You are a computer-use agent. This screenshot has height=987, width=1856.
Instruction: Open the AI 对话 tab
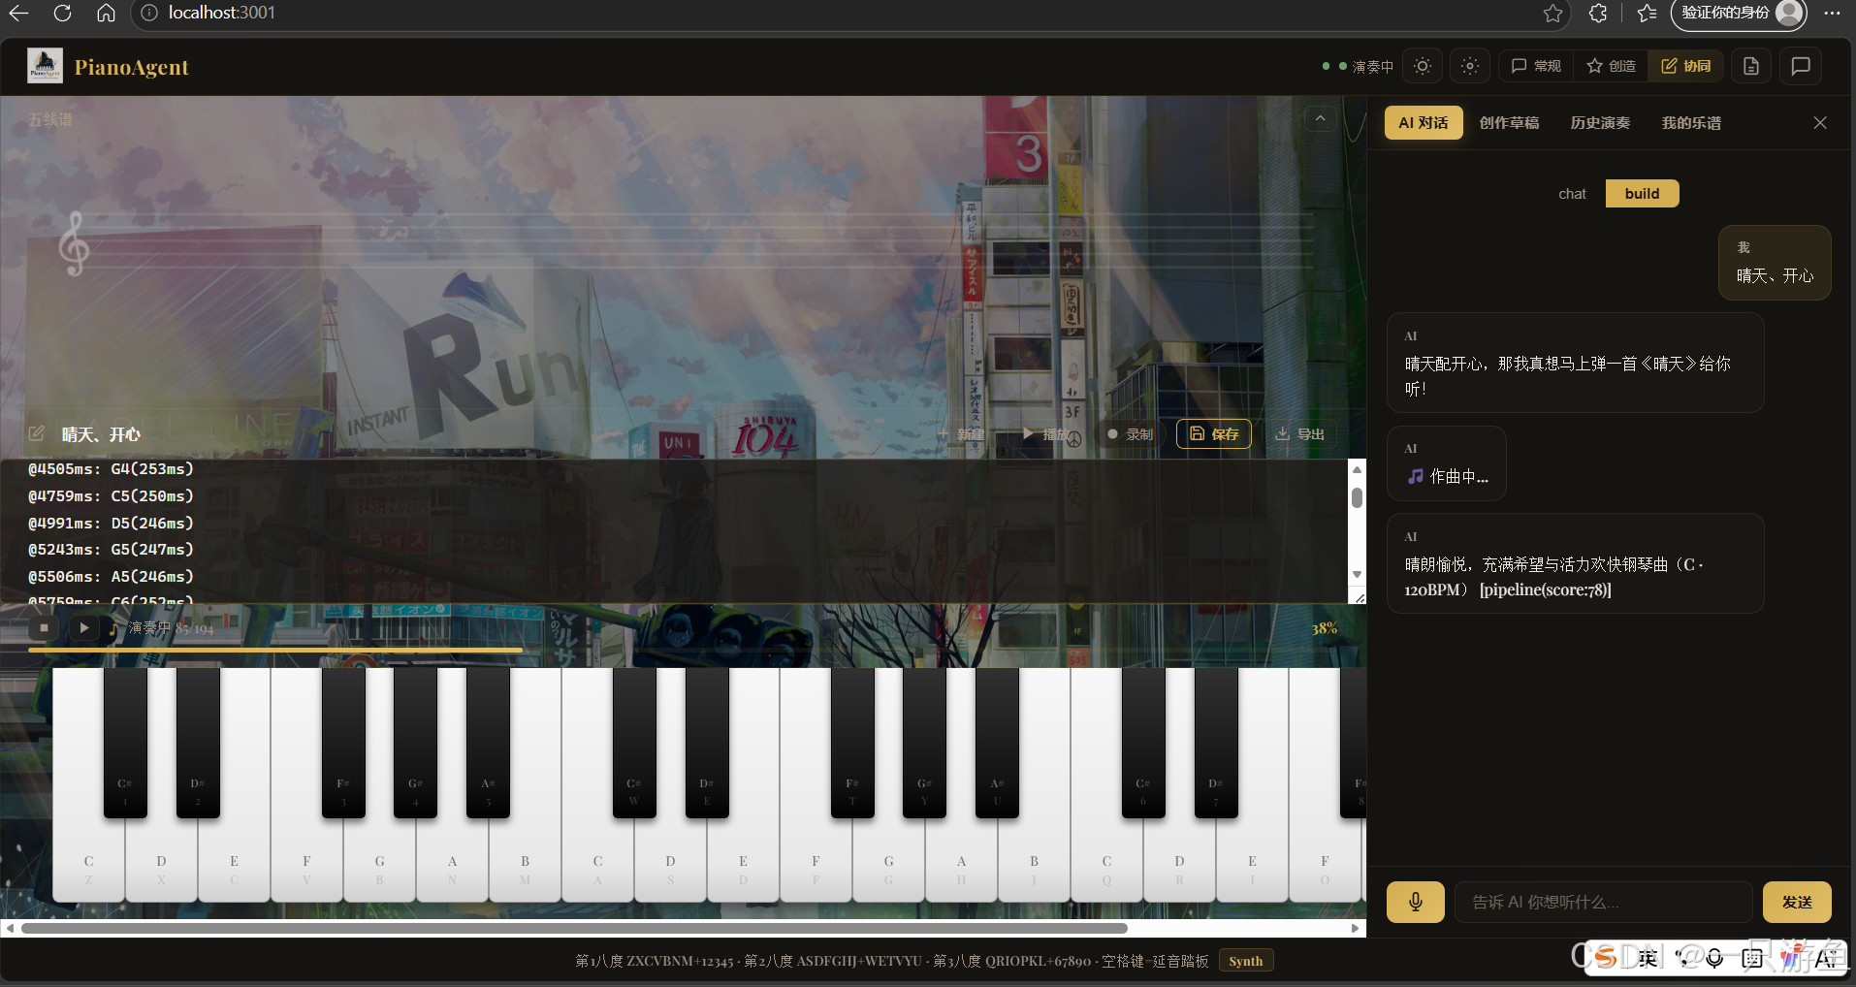click(1424, 123)
